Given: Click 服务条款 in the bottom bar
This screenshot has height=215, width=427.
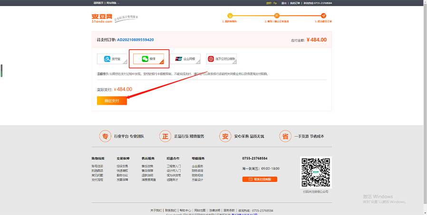Looking at the screenshot, I should tap(229, 210).
